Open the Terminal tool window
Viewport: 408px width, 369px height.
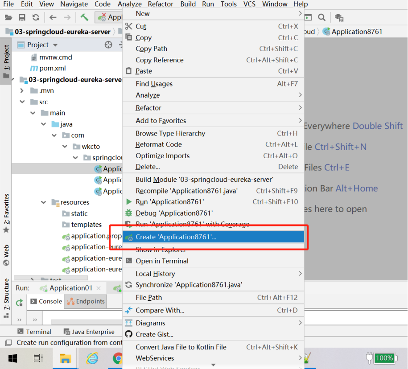coord(34,332)
